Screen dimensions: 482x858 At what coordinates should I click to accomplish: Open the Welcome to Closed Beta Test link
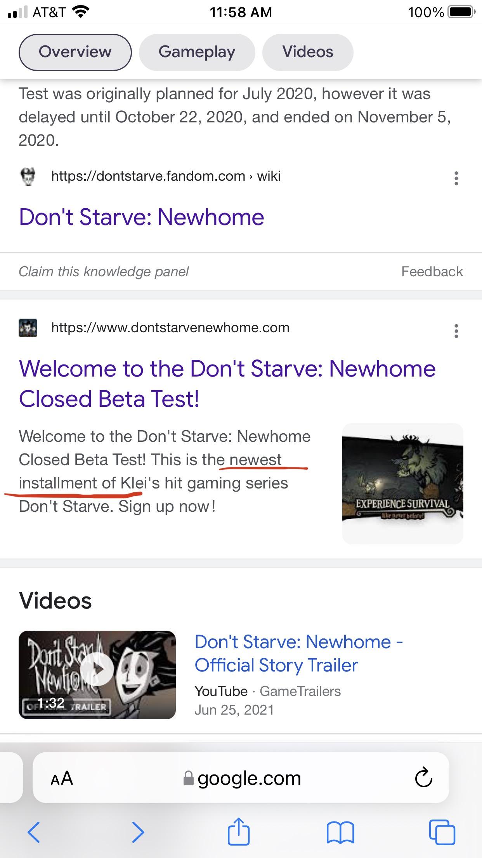(x=227, y=384)
